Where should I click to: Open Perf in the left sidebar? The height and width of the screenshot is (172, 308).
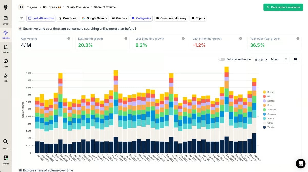coord(6,64)
